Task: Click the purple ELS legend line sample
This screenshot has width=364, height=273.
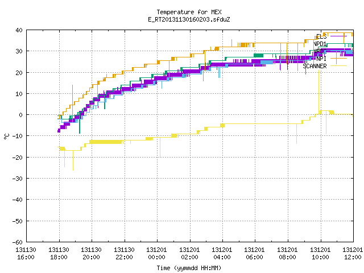Action: click(x=338, y=36)
